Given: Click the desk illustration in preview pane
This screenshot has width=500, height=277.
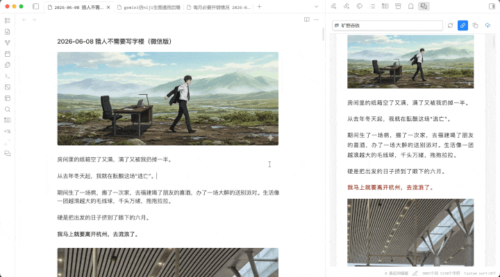Looking at the screenshot, I should click(x=410, y=62).
